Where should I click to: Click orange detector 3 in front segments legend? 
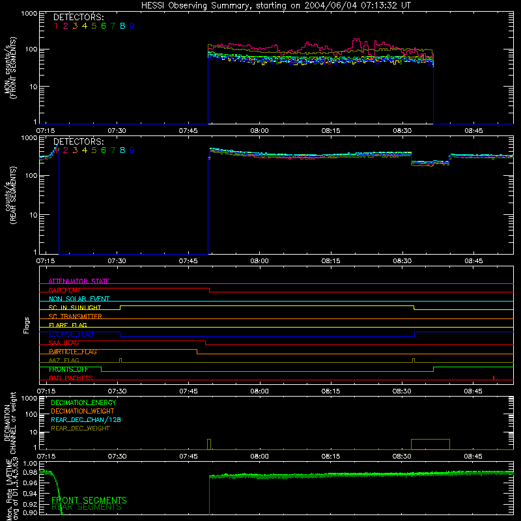(75, 26)
